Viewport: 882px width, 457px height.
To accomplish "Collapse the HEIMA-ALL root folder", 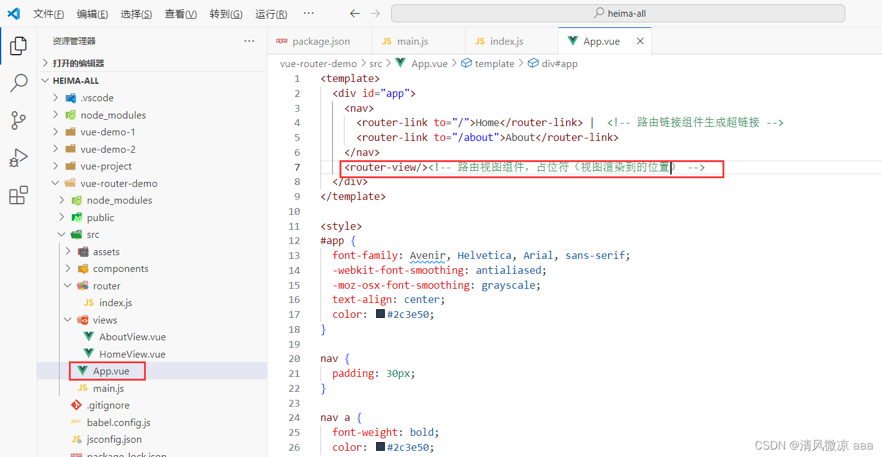I will click(x=45, y=81).
